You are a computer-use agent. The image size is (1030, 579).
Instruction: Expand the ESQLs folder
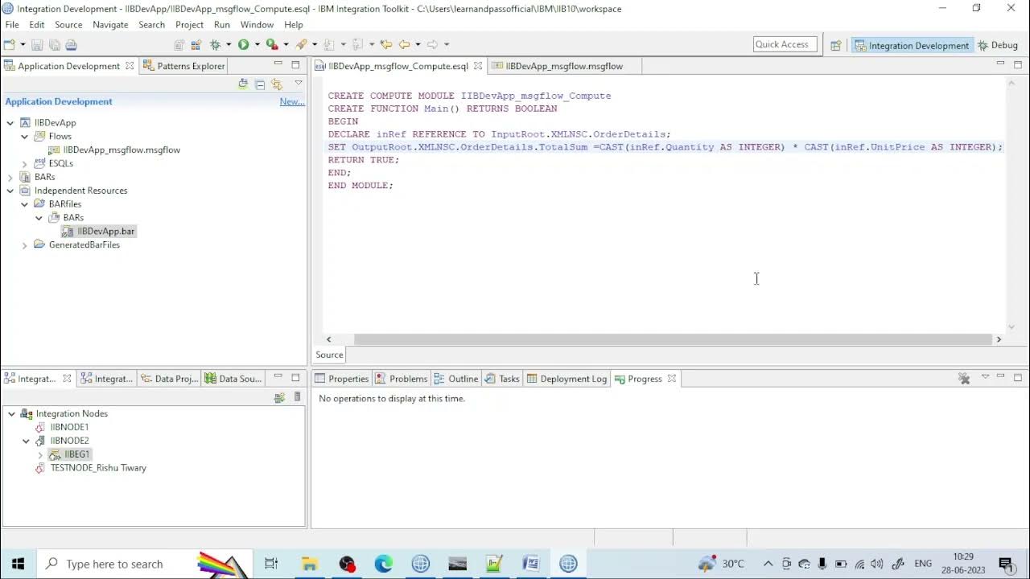25,164
